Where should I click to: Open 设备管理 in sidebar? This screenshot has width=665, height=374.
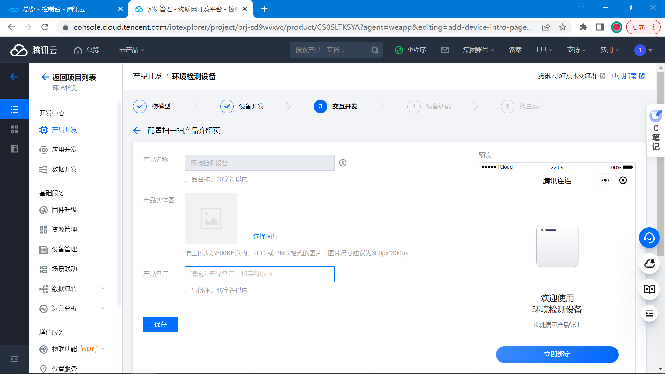click(64, 249)
